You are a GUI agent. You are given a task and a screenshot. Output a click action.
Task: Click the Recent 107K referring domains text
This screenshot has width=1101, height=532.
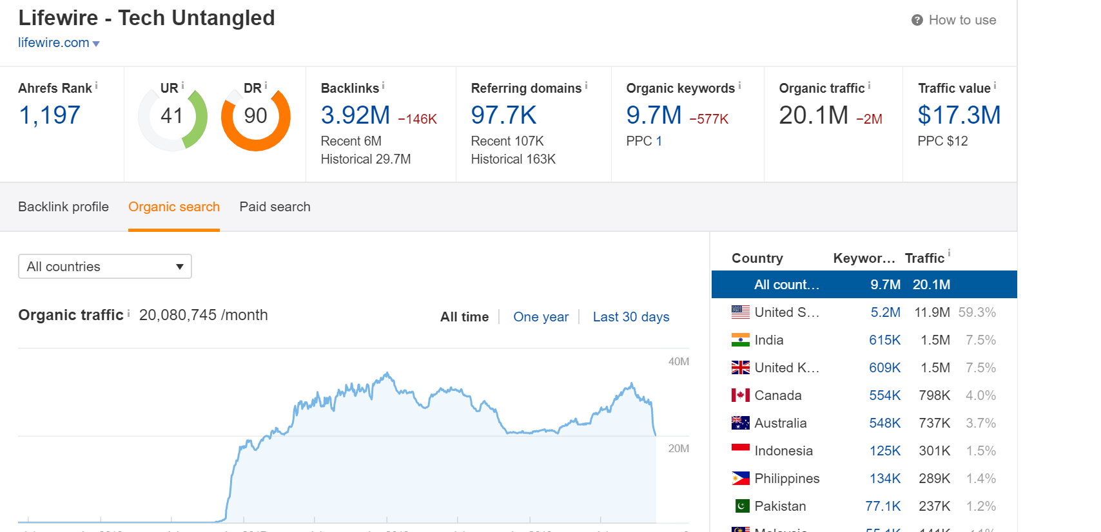(x=507, y=141)
